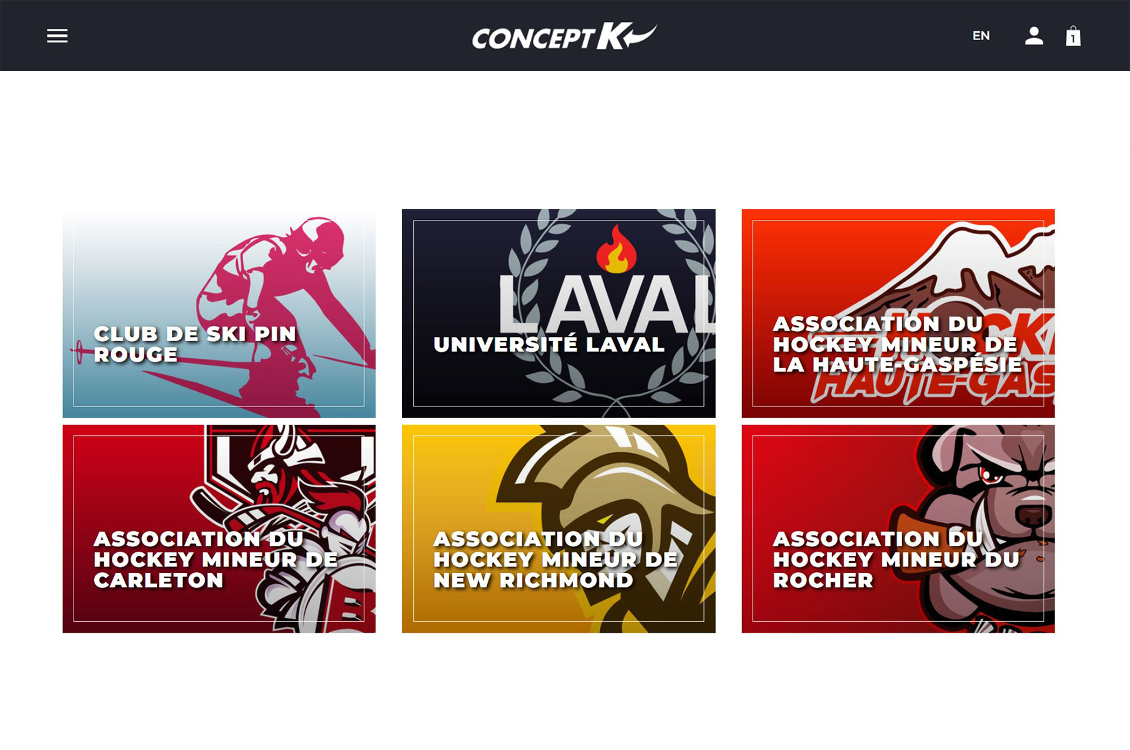Open the Université Laval tile
Screen dimensions: 1130x750
(x=559, y=313)
